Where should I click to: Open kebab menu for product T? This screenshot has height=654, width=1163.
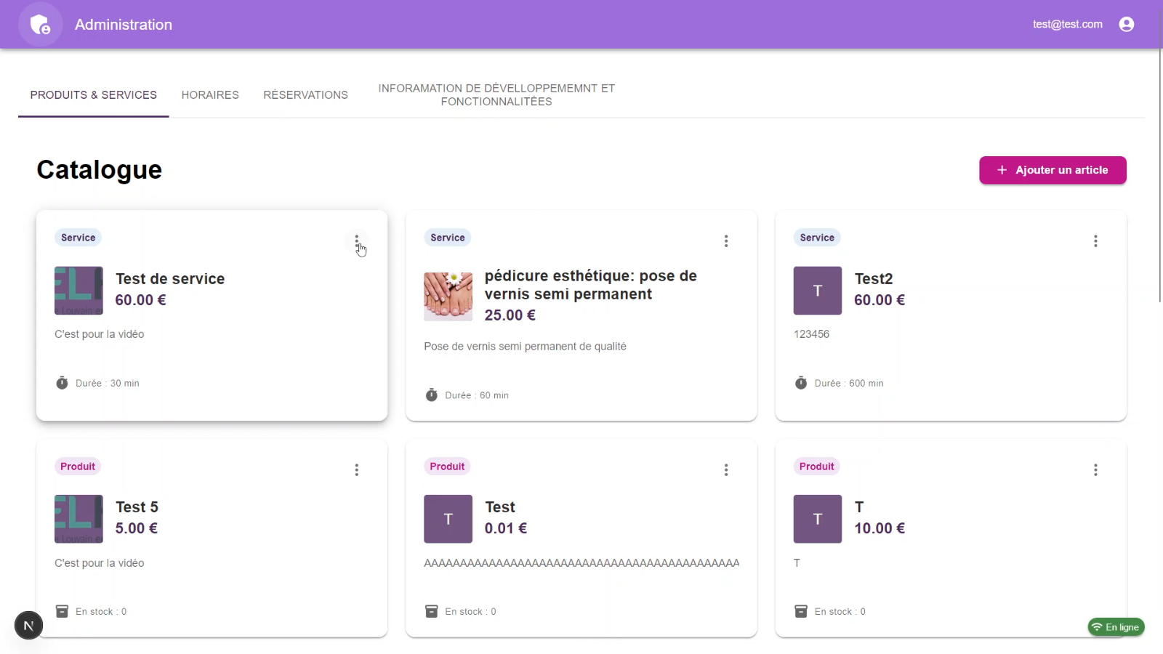1095,470
